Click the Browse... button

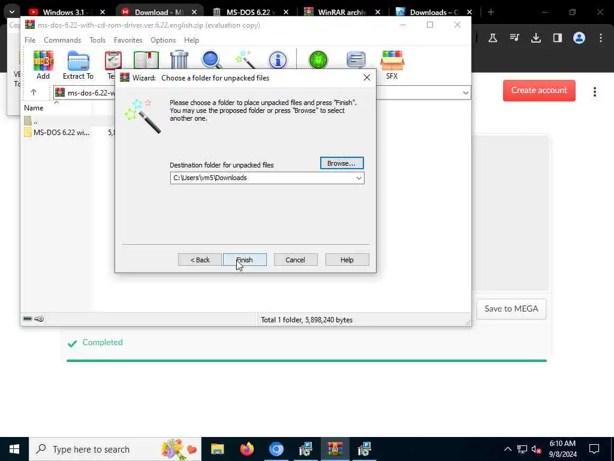coord(341,163)
